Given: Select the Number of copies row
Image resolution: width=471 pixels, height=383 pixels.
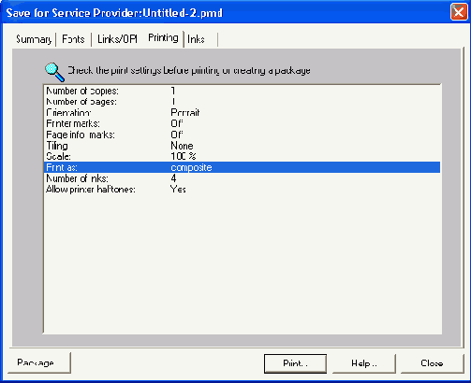Looking at the screenshot, I should coord(242,91).
